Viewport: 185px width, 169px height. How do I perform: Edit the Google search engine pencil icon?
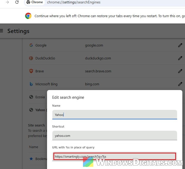[180, 45]
